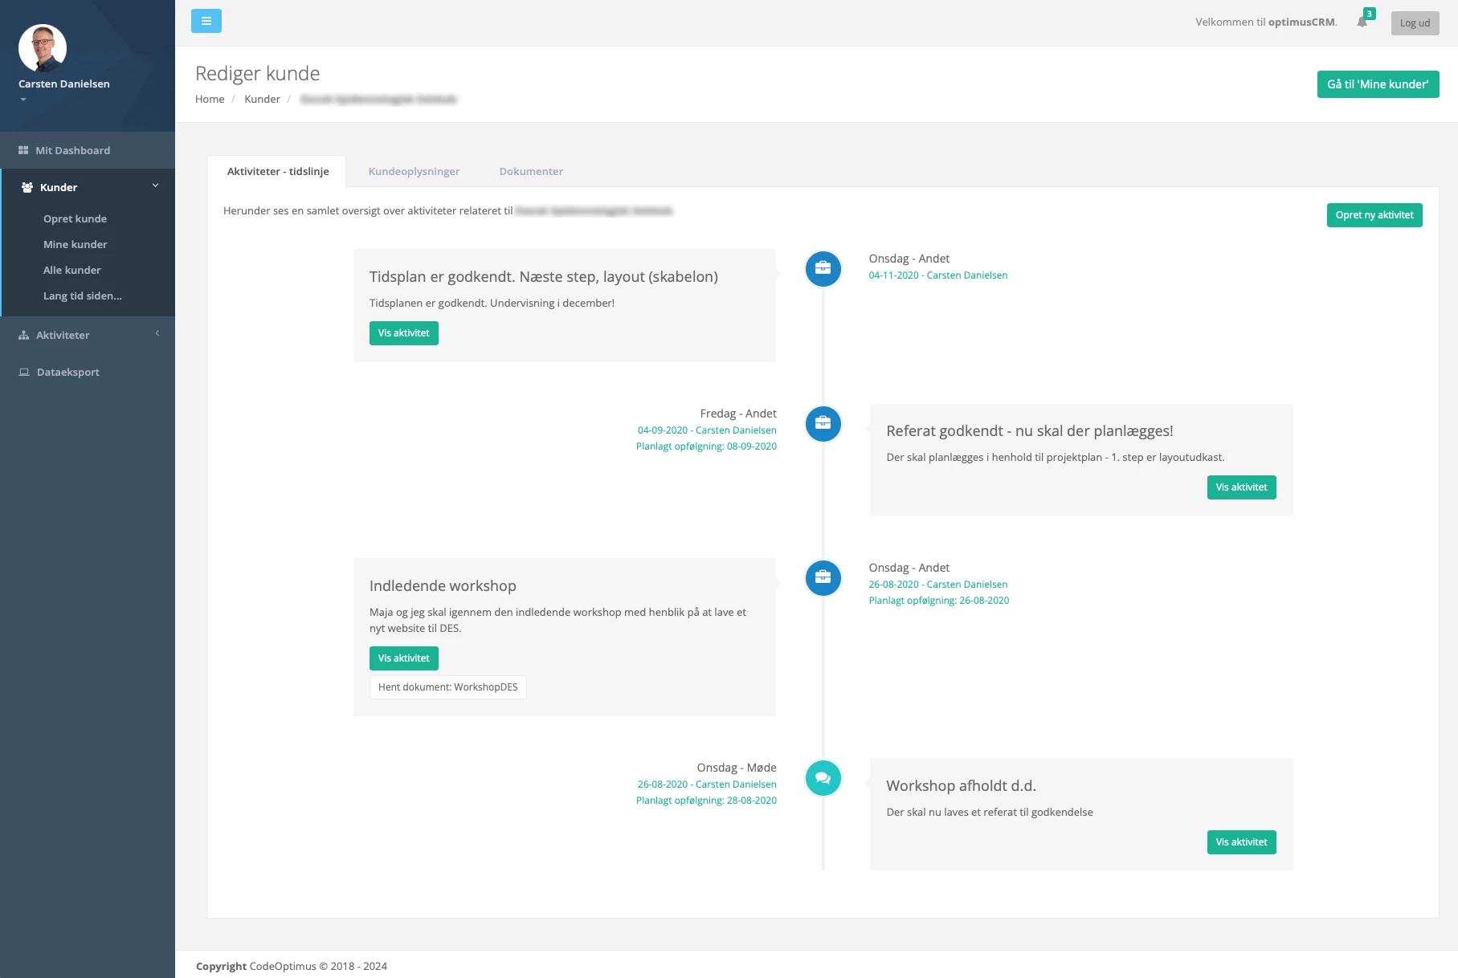Click the chat bubble icon on Workshop afholdt
Screen dimensions: 1458x978
click(822, 777)
